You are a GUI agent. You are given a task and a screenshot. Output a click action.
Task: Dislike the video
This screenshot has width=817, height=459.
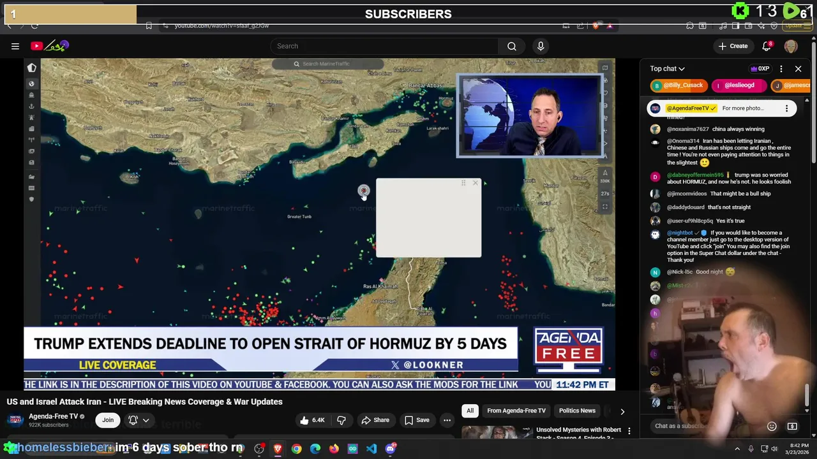341,420
